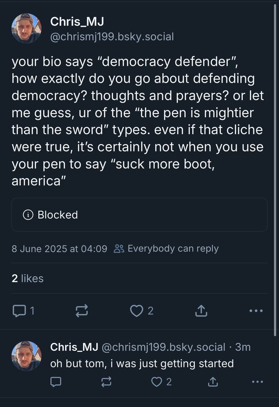279x407 pixels.
Task: Select the Chris_MJ display name
Action: tap(76, 22)
